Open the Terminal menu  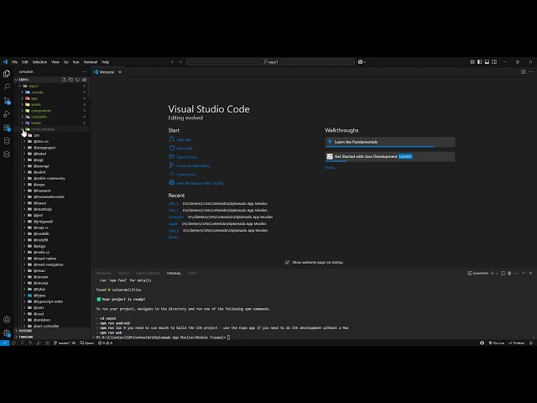click(91, 62)
